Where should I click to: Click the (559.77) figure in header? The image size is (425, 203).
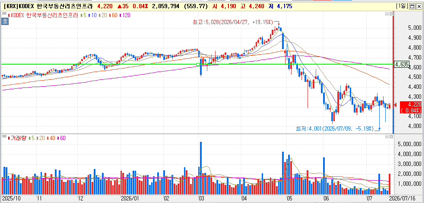pyautogui.click(x=195, y=6)
